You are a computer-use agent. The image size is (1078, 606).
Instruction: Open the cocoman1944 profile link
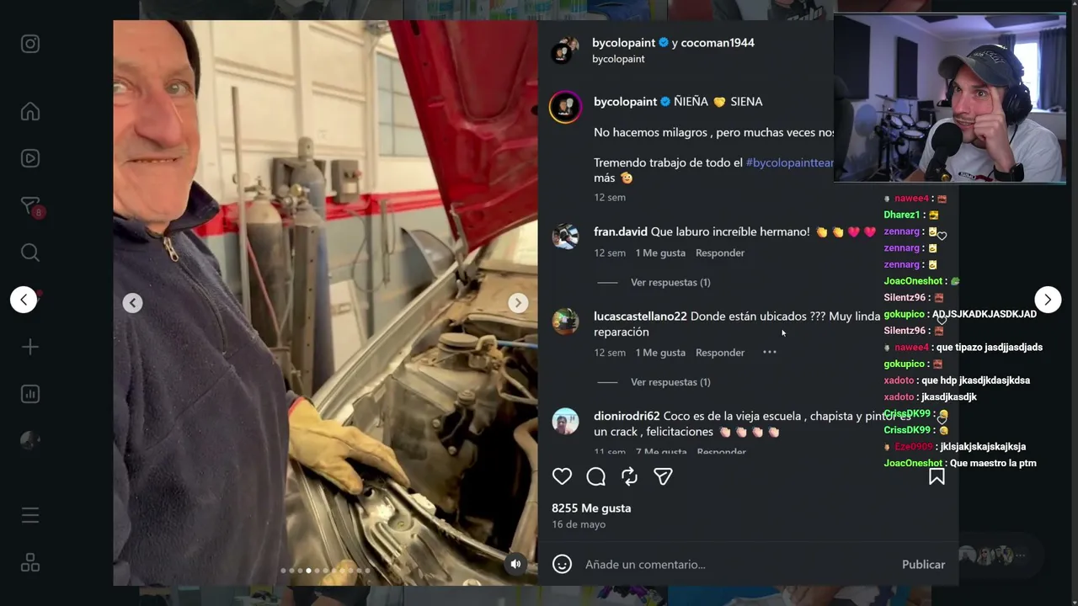click(x=718, y=43)
